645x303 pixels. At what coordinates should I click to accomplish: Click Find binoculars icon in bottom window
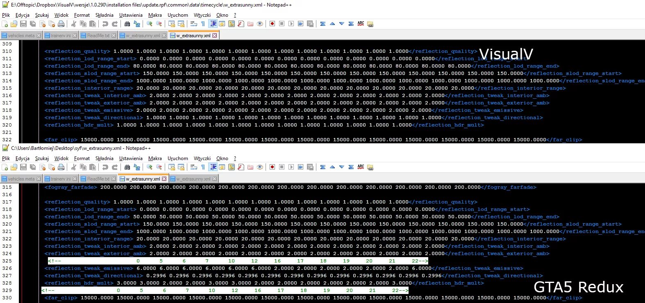click(x=127, y=167)
